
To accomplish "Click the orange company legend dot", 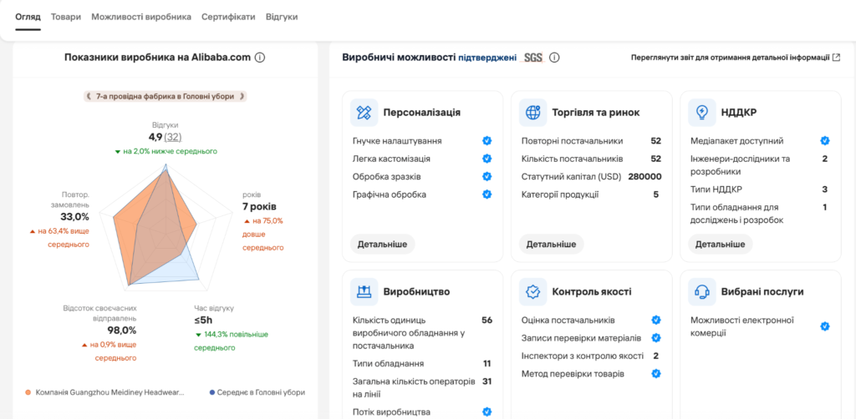I will [28, 392].
